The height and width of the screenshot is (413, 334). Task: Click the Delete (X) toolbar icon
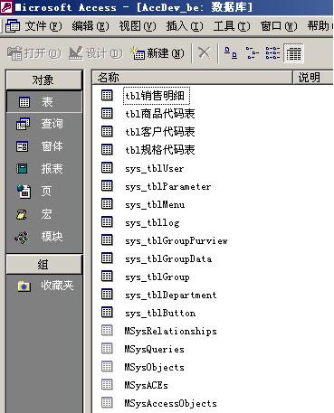[x=205, y=53]
